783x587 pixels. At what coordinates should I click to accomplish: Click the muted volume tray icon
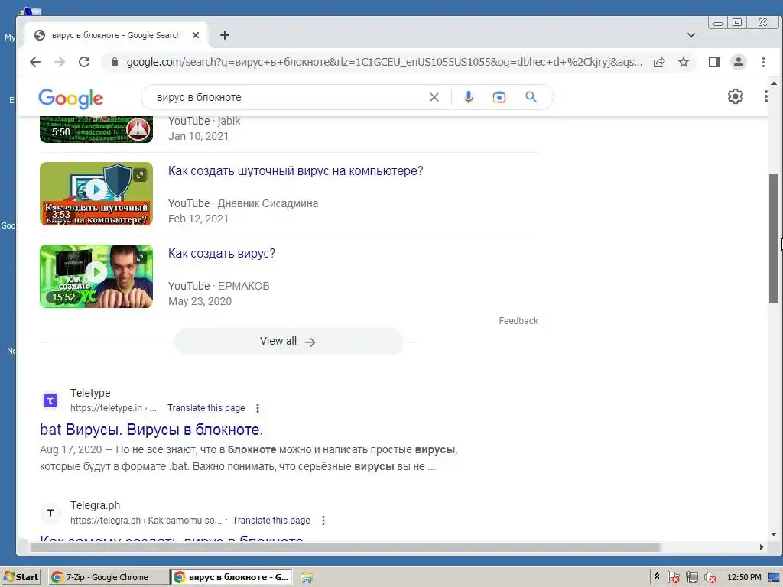coord(710,578)
